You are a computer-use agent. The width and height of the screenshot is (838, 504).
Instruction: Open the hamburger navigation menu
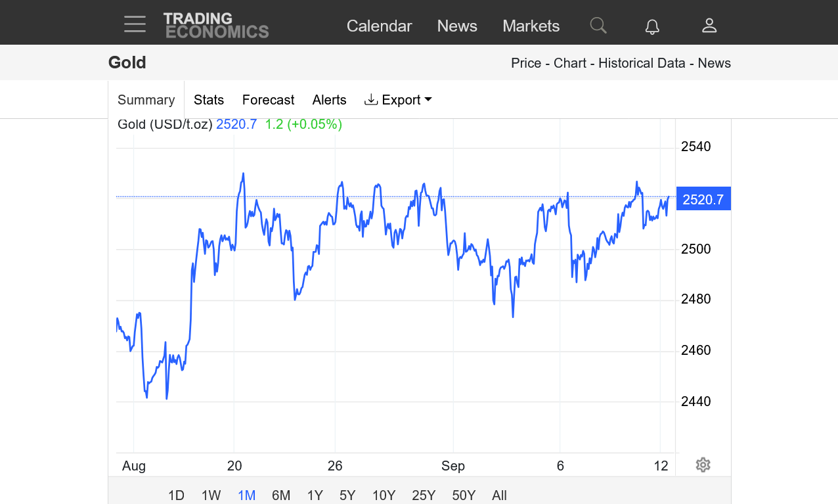click(x=135, y=25)
